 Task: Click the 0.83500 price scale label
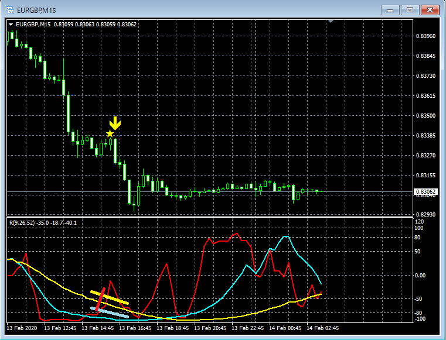(x=425, y=116)
